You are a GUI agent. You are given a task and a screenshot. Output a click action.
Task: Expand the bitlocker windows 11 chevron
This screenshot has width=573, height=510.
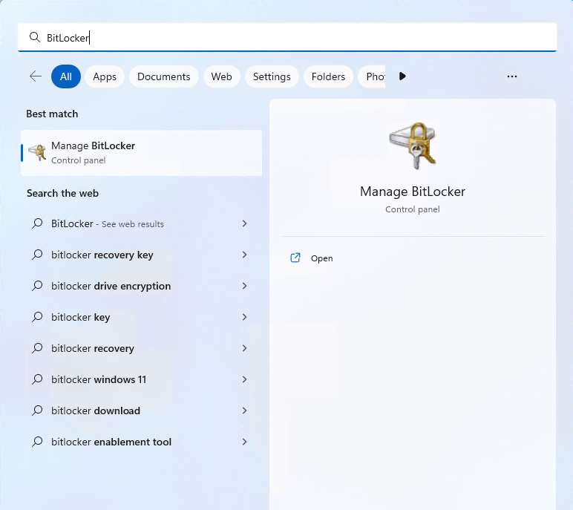click(244, 379)
